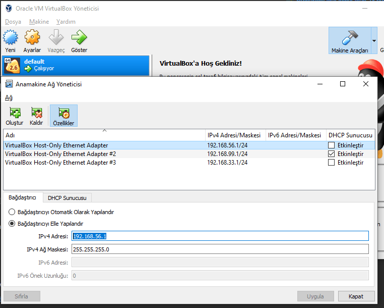Screen dimensions: 384x308
Task: Enable DHCP Etkinleştir for Adapter #3
Action: [x=331, y=163]
